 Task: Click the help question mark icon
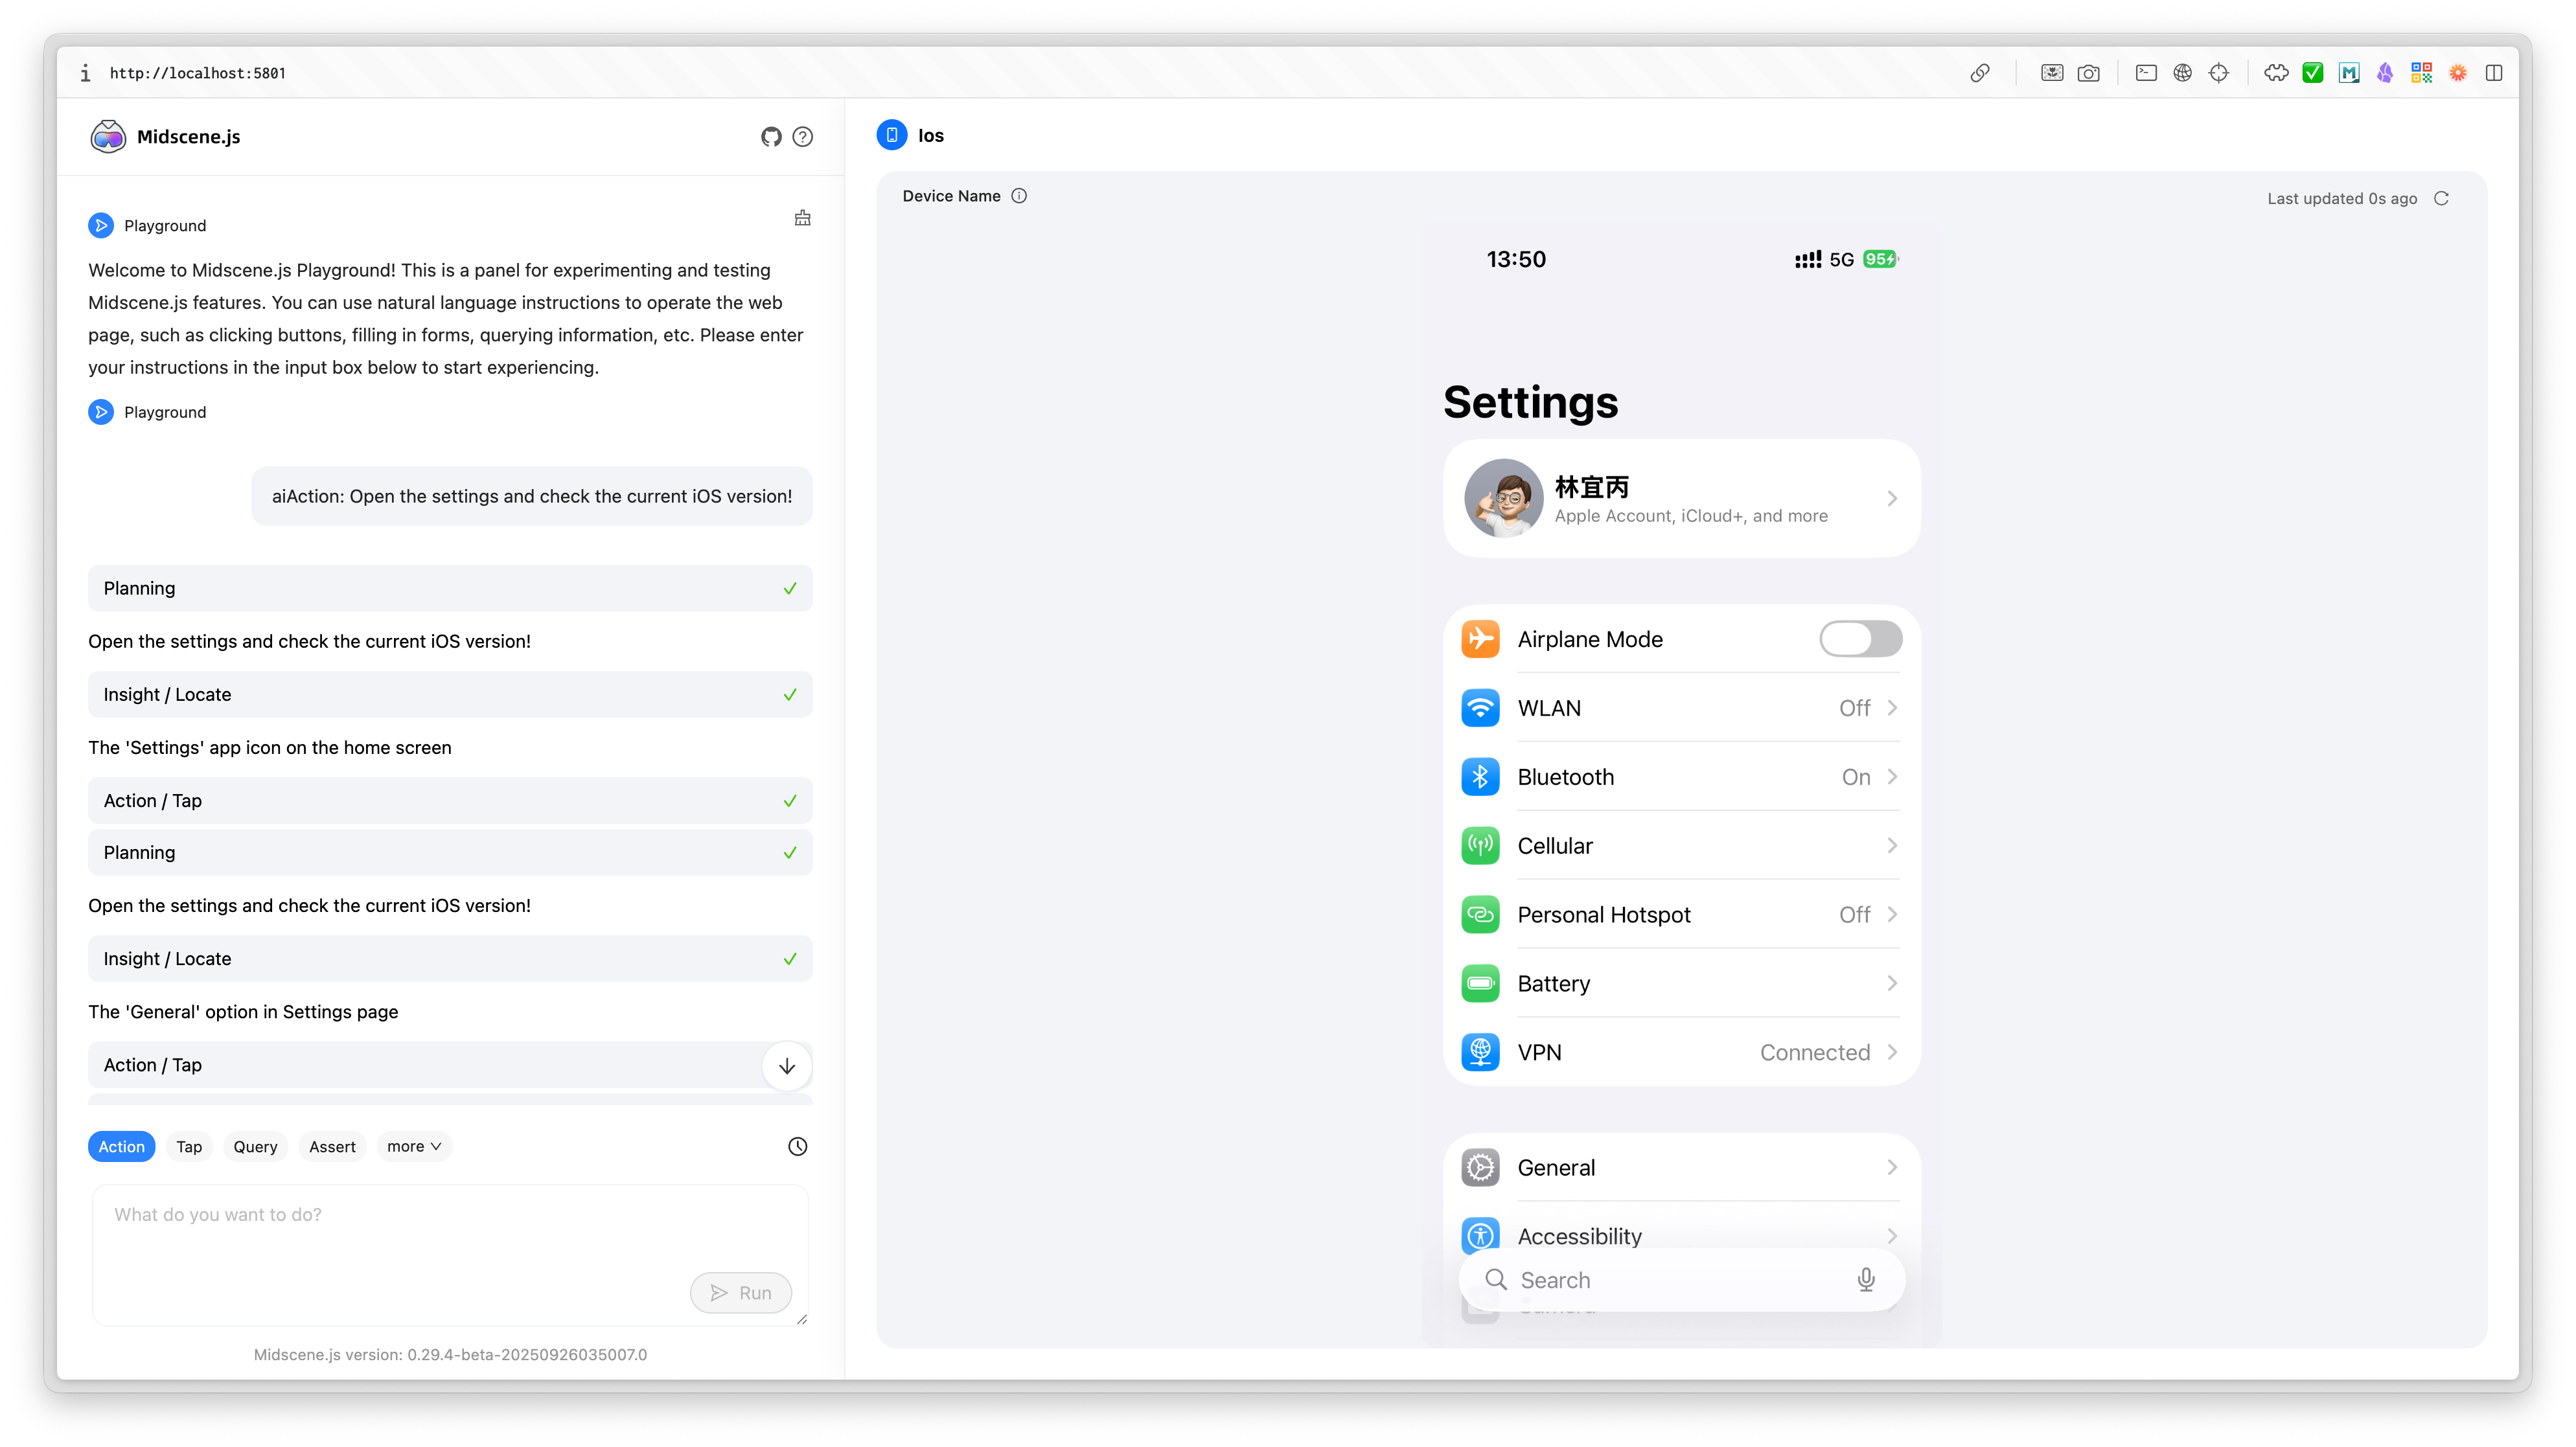[x=802, y=137]
